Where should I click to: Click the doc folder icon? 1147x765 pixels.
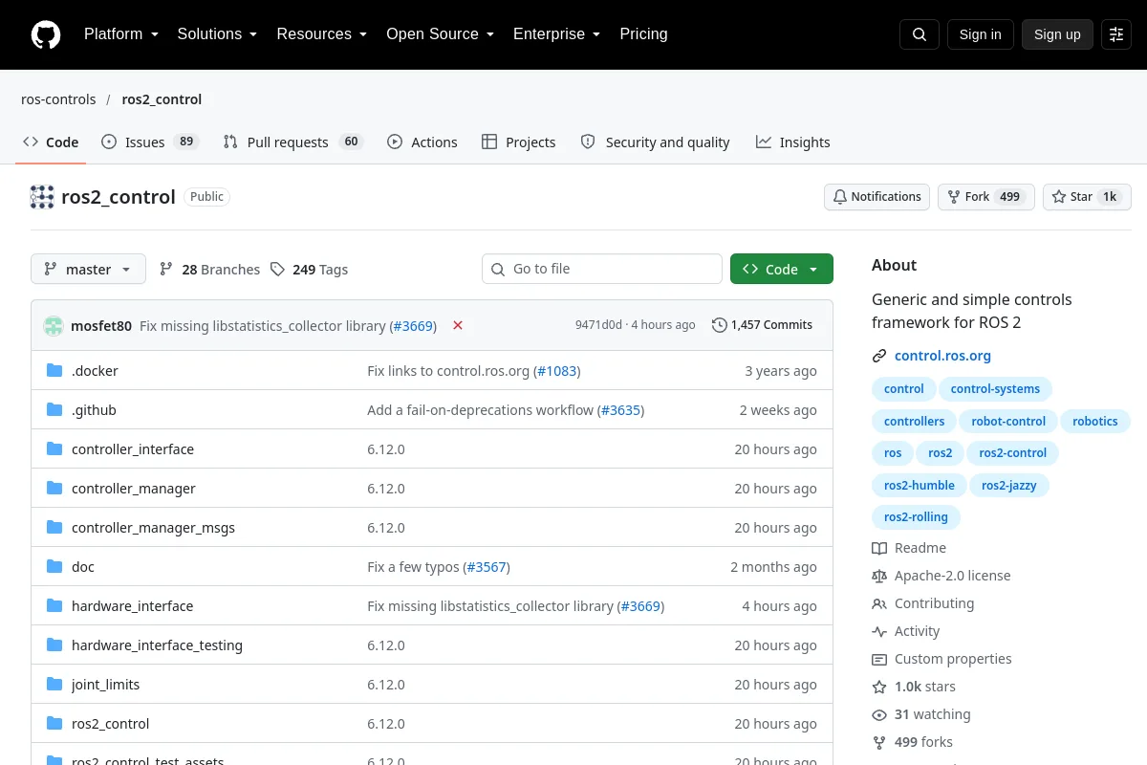(x=54, y=567)
